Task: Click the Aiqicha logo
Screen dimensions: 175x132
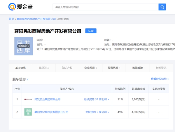Action: pos(20,7)
